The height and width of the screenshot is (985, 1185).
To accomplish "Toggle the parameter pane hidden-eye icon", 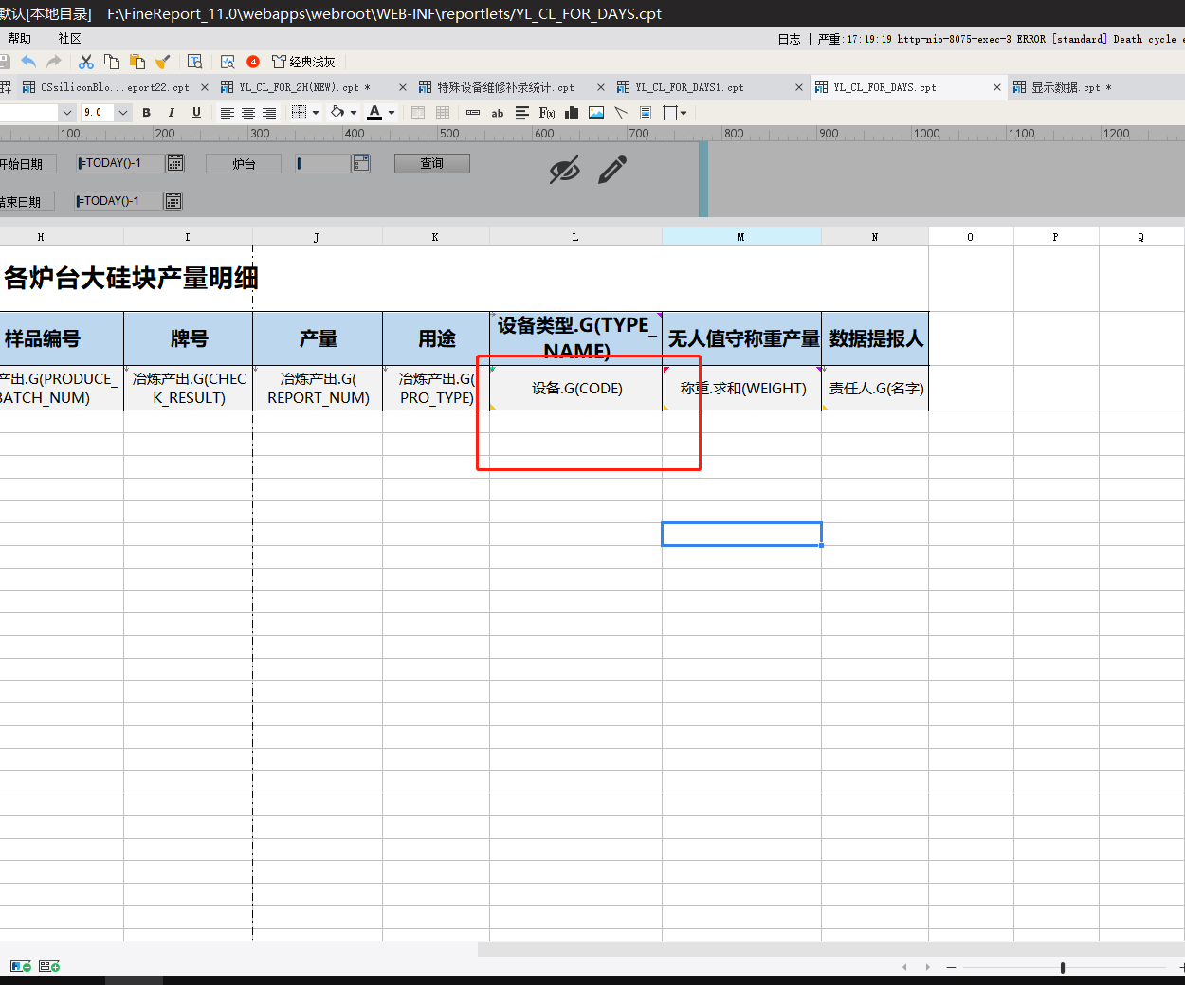I will click(564, 171).
